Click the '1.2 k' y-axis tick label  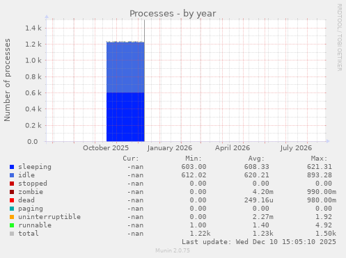(33, 45)
